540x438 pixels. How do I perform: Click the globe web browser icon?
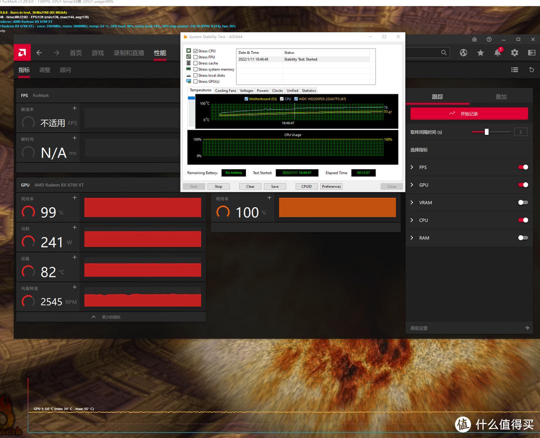pos(463,52)
